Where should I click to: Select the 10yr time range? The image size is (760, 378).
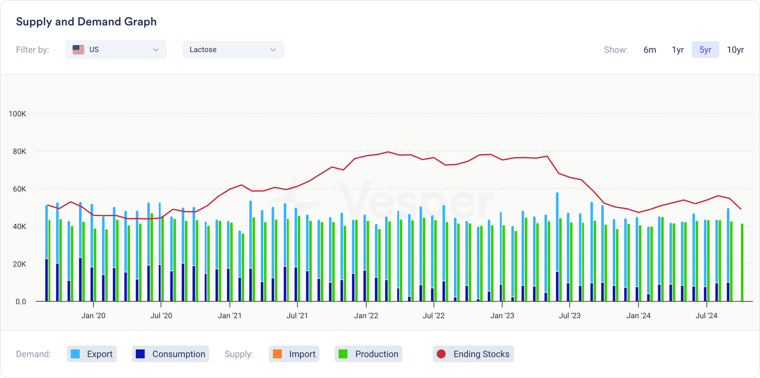coord(735,50)
